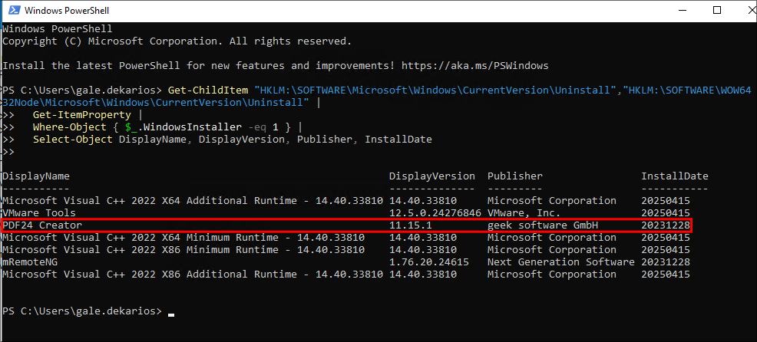Image resolution: width=757 pixels, height=342 pixels.
Task: Click version 12.5.0.24276846
Action: click(435, 212)
